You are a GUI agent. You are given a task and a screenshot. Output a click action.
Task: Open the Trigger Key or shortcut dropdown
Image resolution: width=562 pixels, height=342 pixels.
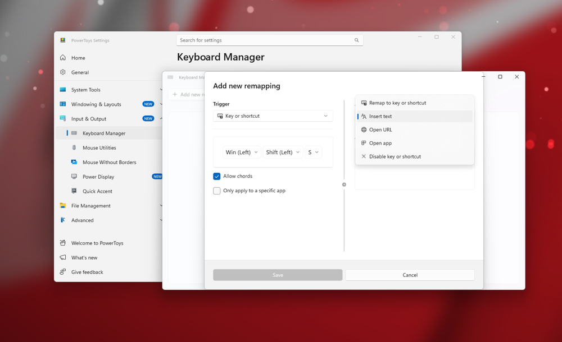(273, 116)
